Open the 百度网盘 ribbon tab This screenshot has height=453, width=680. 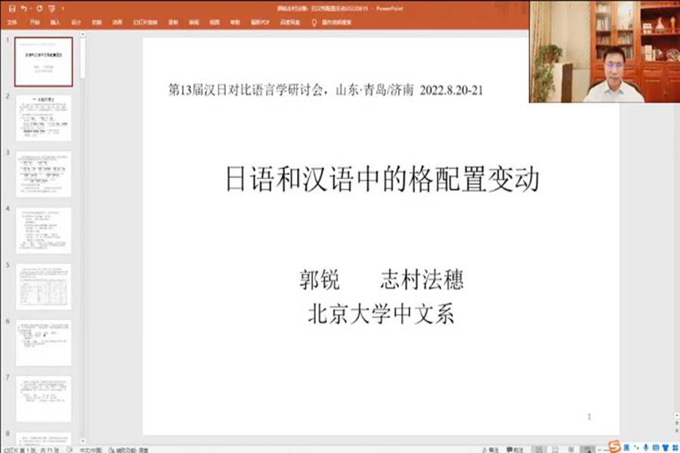[x=290, y=22]
